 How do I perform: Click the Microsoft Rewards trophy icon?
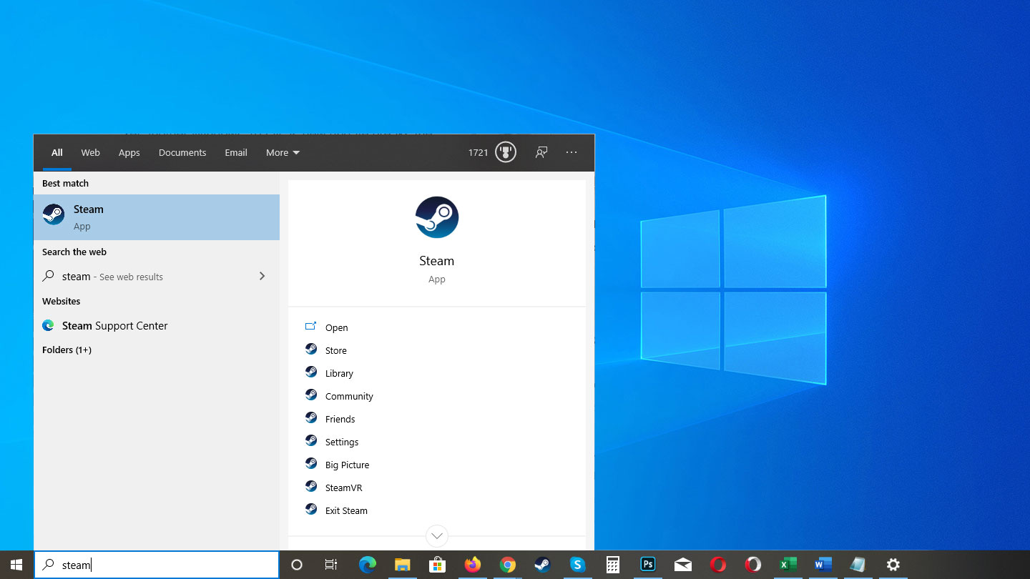pos(505,152)
